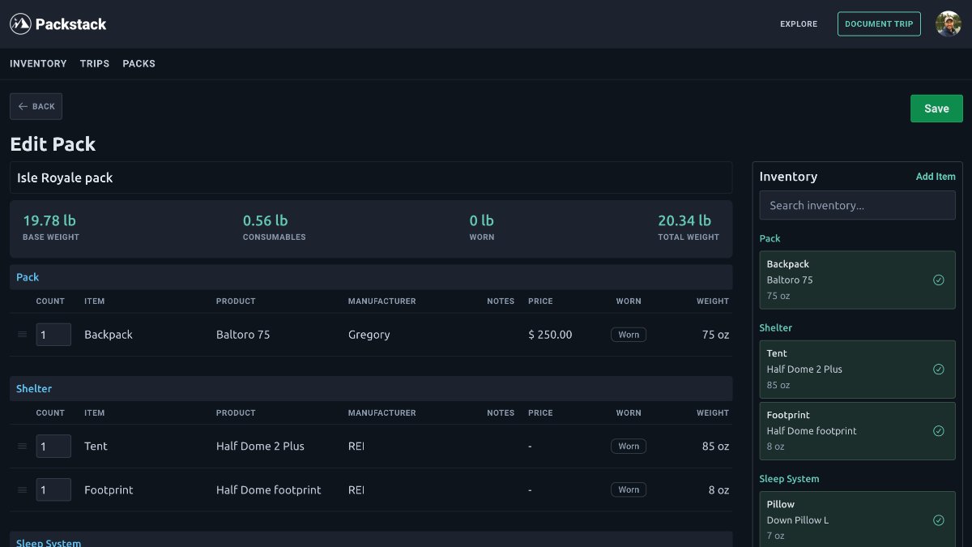This screenshot has width=972, height=547.
Task: Open the Explore link in header
Action: [x=799, y=24]
